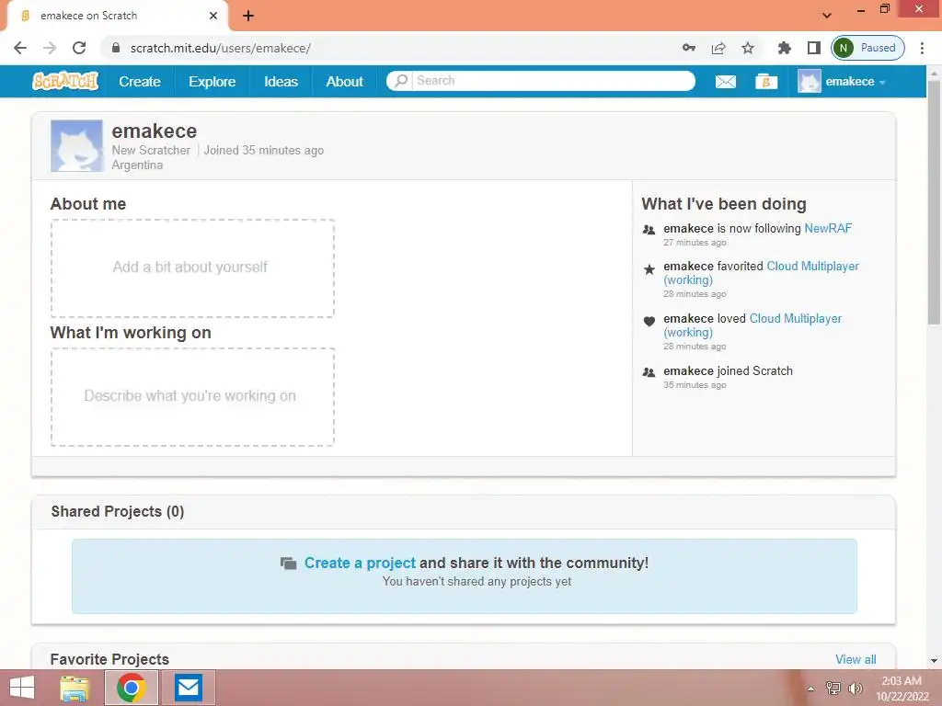Open the network tray icon
The width and height of the screenshot is (942, 706).
click(x=833, y=688)
